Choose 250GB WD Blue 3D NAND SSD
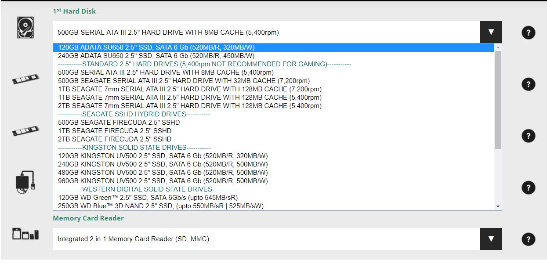 [x=273, y=206]
